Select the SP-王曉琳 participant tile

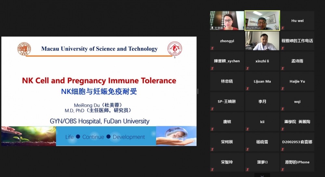pyautogui.click(x=227, y=101)
